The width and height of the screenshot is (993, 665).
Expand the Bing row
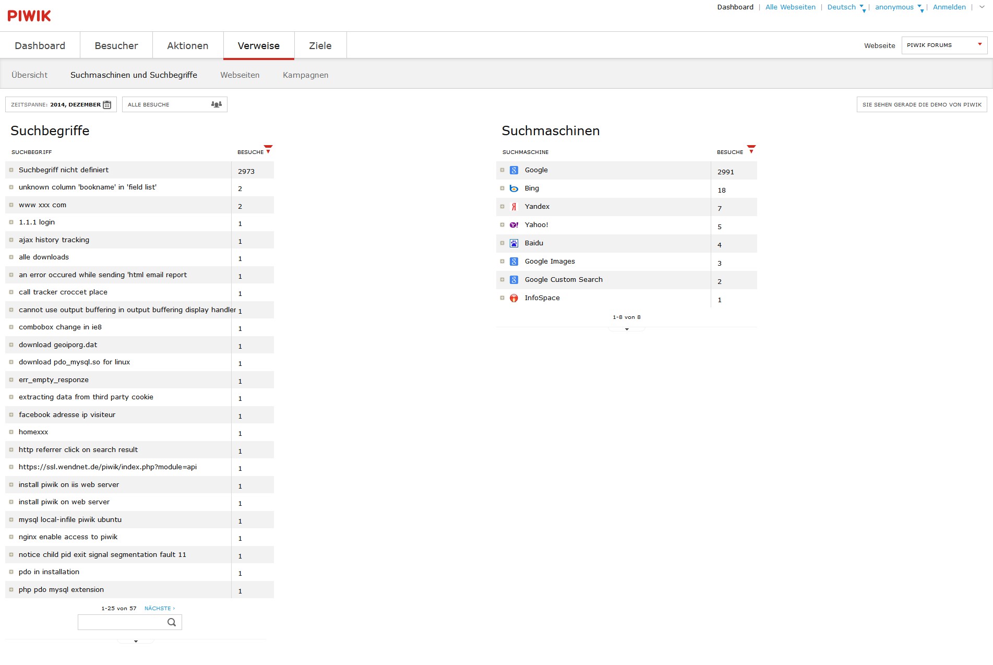(502, 188)
